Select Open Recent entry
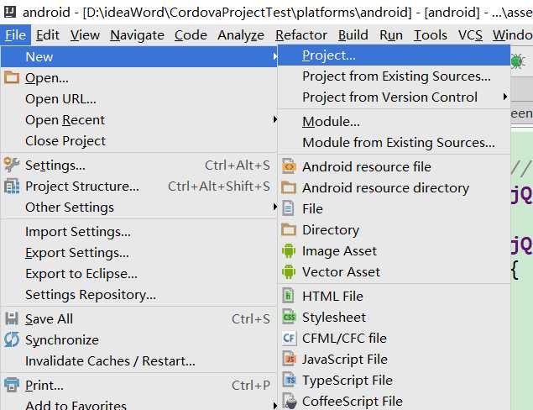The height and width of the screenshot is (410, 533). pos(138,120)
